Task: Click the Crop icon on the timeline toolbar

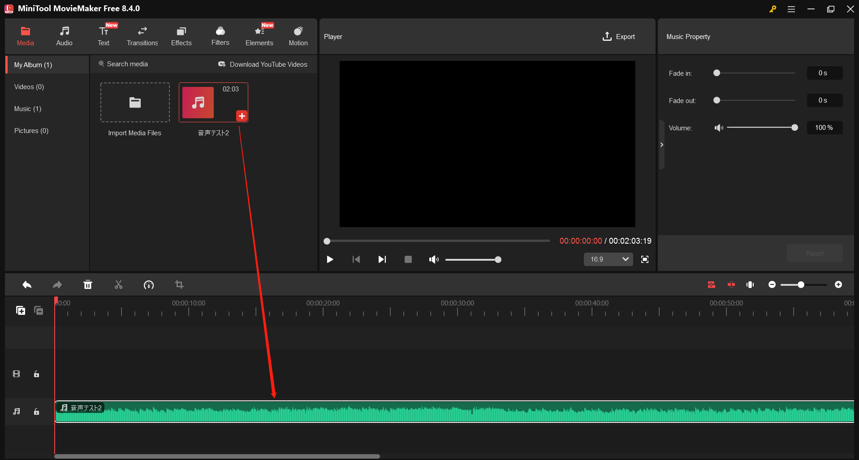Action: point(179,284)
